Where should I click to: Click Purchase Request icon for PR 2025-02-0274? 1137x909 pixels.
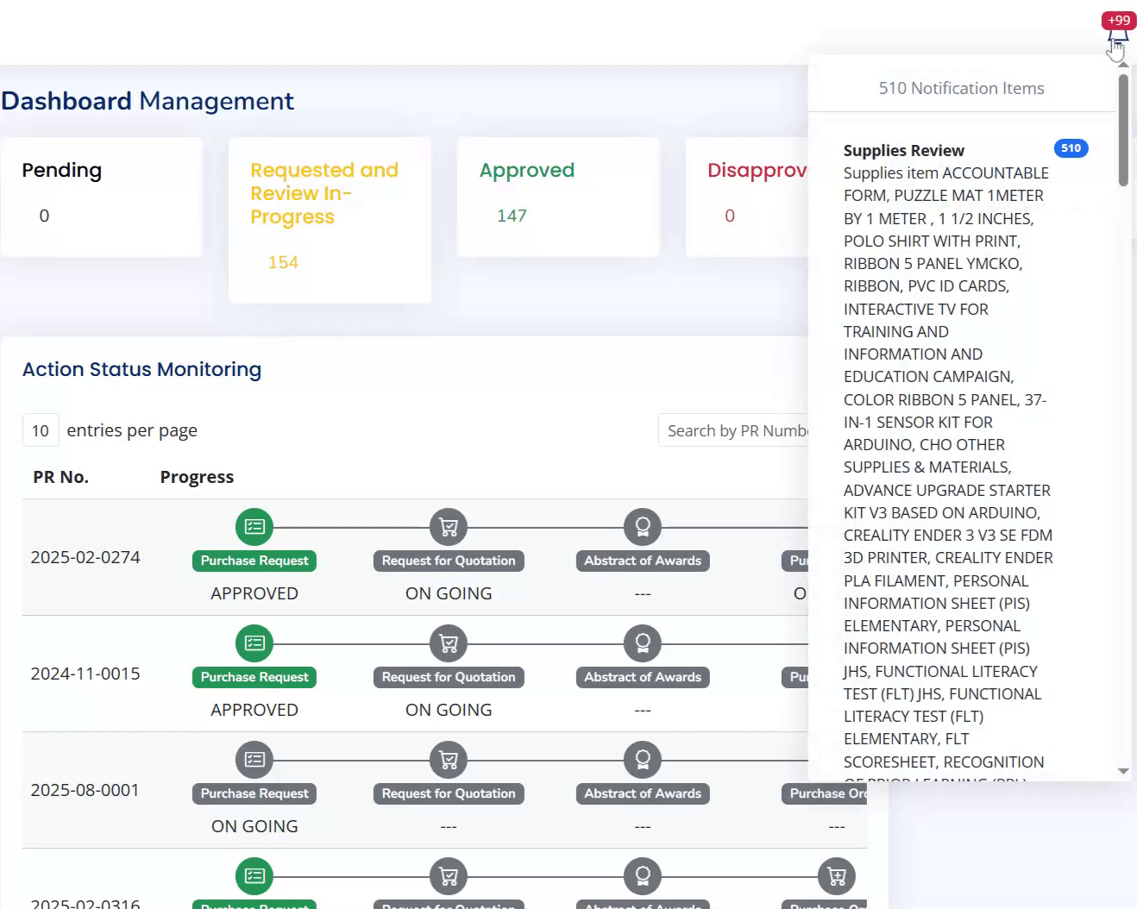[x=254, y=526]
